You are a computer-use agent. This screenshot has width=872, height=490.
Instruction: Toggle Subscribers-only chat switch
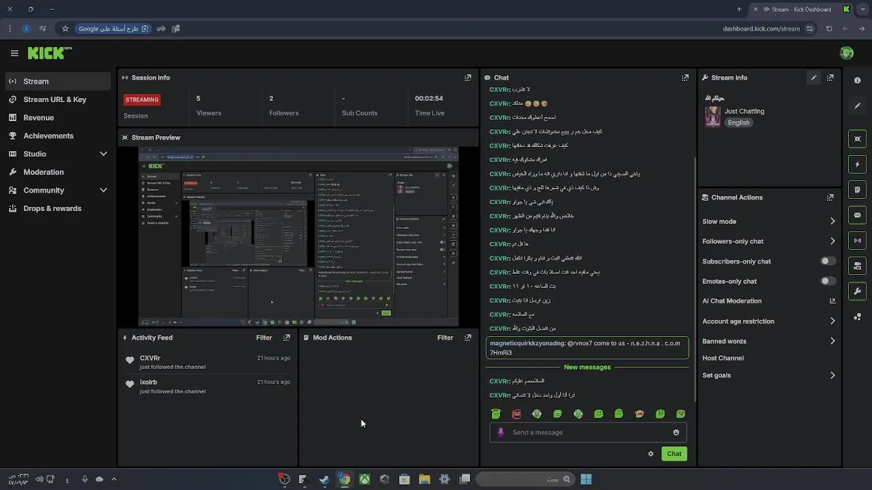click(x=828, y=261)
